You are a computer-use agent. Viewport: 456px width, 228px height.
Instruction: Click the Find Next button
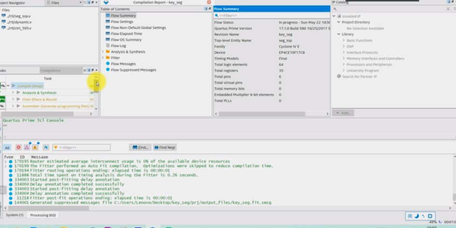(165, 148)
